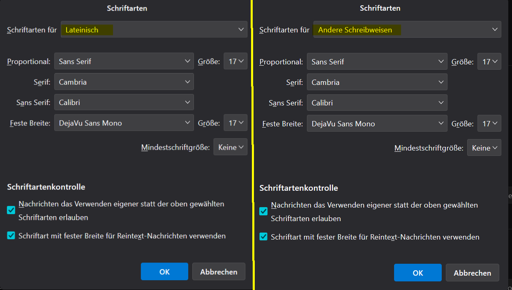Toggle Reintext feste Breite checkbox in Lateinisch dialog
512x290 pixels.
(11, 236)
